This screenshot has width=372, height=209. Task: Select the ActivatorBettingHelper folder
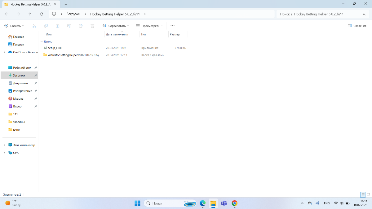(73, 55)
